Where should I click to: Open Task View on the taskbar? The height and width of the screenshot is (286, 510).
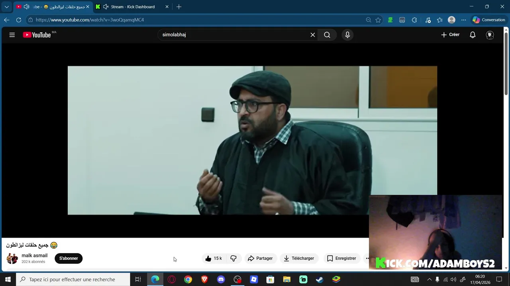(x=138, y=280)
